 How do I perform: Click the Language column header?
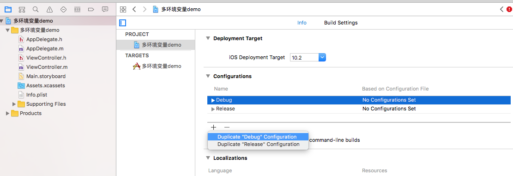point(220,171)
